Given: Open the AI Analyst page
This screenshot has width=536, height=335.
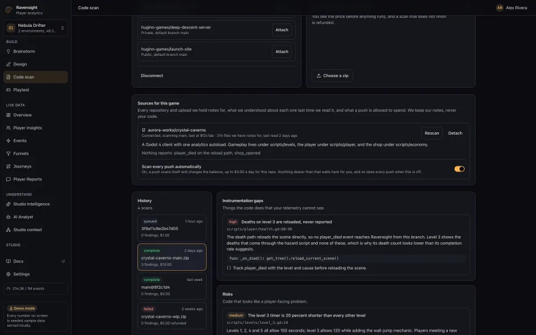Looking at the screenshot, I should (36, 217).
